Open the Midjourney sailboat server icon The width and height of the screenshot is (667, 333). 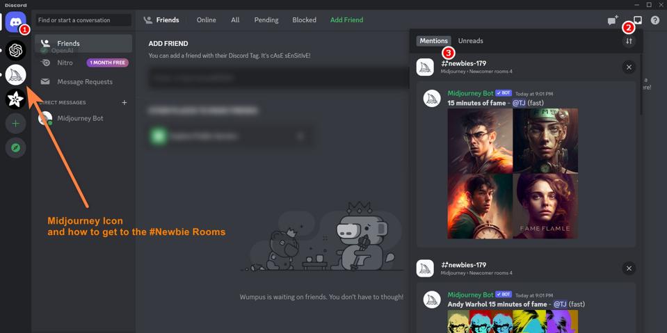coord(16,75)
